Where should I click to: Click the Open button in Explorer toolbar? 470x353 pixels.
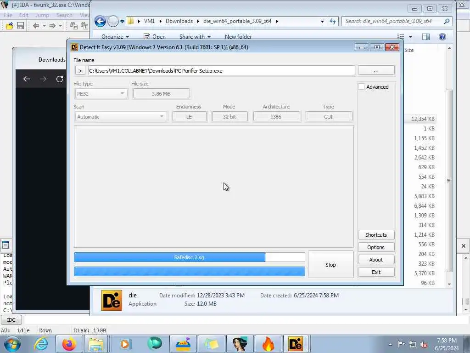(155, 37)
